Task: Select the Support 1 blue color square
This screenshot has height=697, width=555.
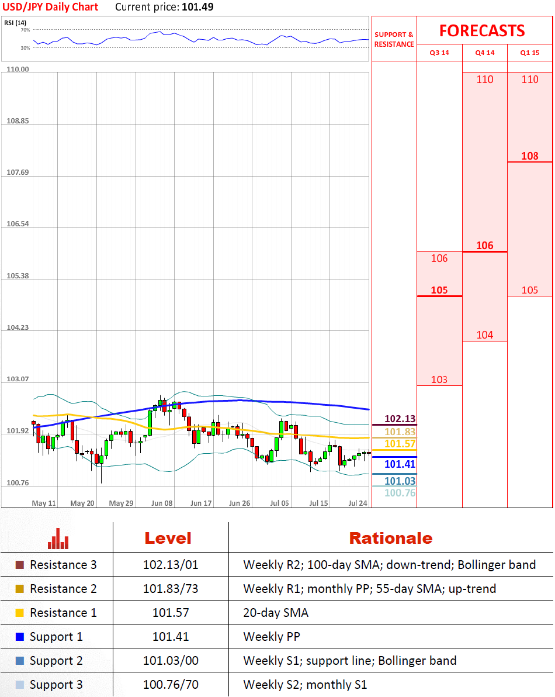Action: pos(20,637)
